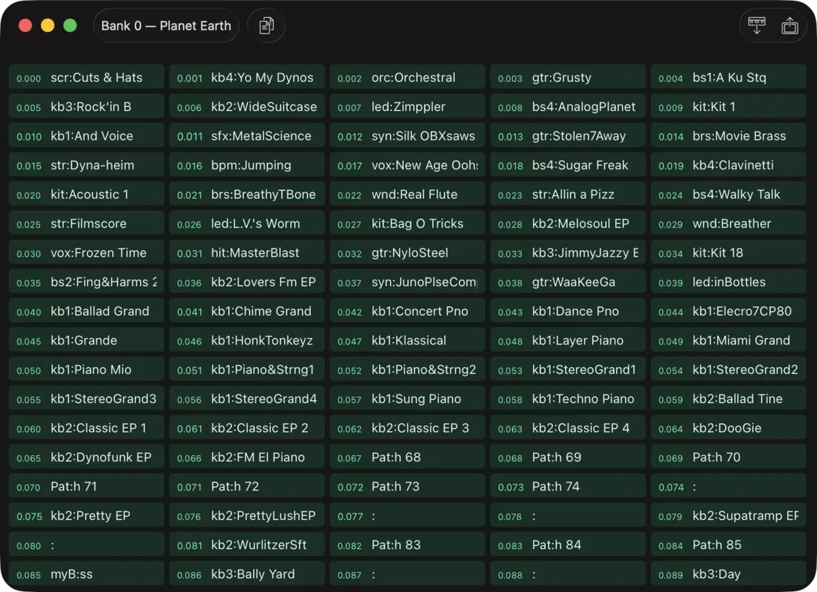Click patch kb1:Sung Piano

[x=408, y=399]
